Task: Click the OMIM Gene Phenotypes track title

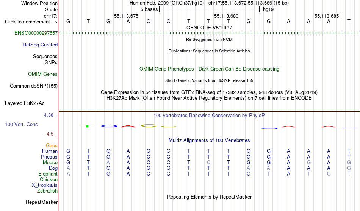Action: click(x=210, y=69)
